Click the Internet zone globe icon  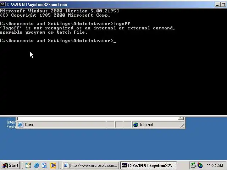click(135, 125)
